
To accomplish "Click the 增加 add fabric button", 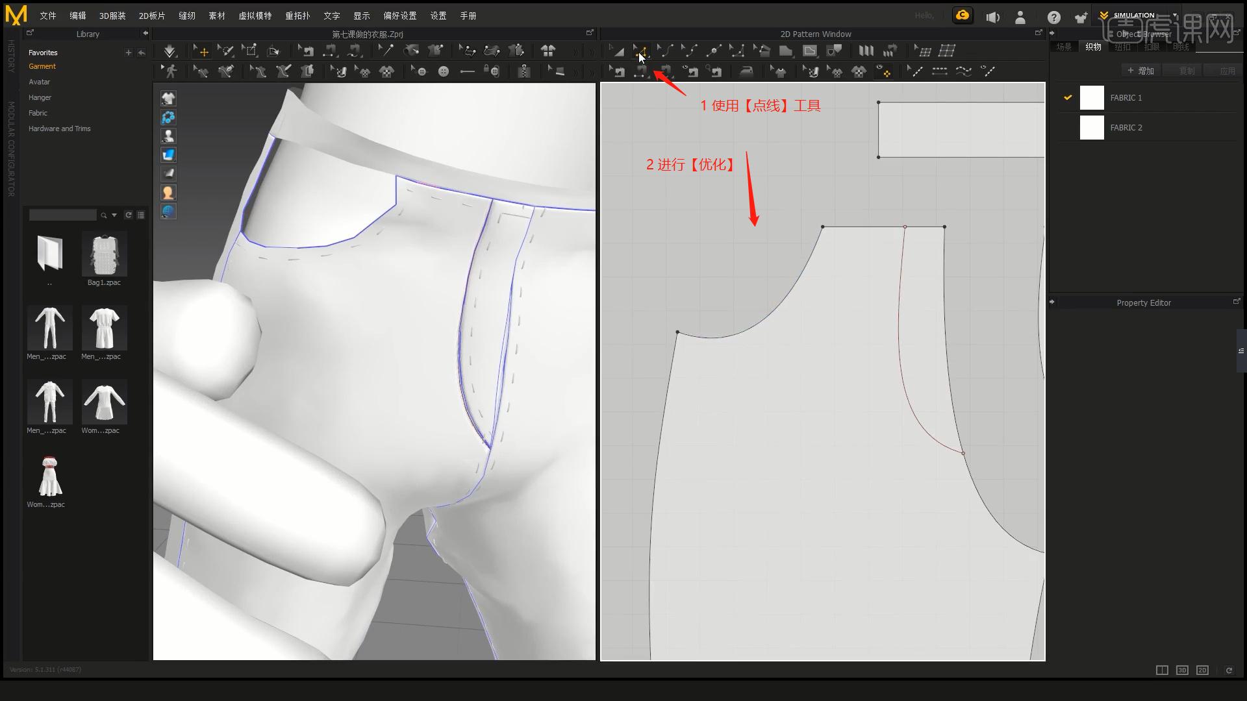I will (1141, 71).
